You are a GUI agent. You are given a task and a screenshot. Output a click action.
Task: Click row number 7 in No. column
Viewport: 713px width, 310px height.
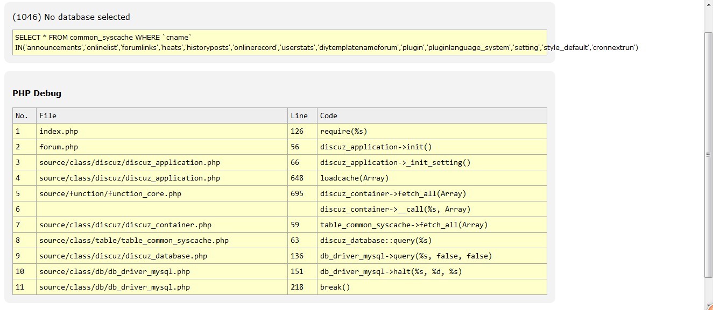[x=24, y=225]
